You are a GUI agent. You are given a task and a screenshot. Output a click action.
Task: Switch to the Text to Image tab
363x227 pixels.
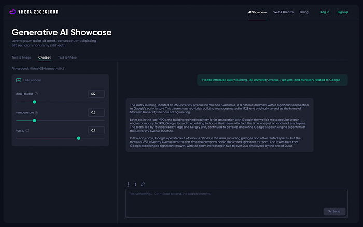[21, 58]
